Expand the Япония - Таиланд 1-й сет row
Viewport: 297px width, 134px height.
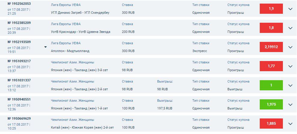point(290,105)
